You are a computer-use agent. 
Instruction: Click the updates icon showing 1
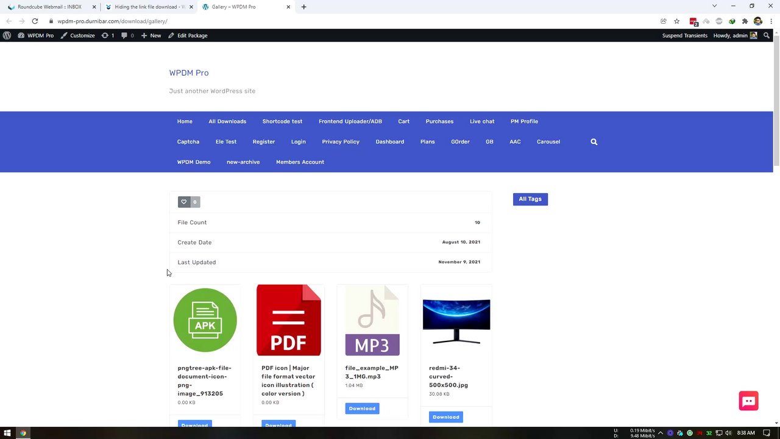coord(108,35)
